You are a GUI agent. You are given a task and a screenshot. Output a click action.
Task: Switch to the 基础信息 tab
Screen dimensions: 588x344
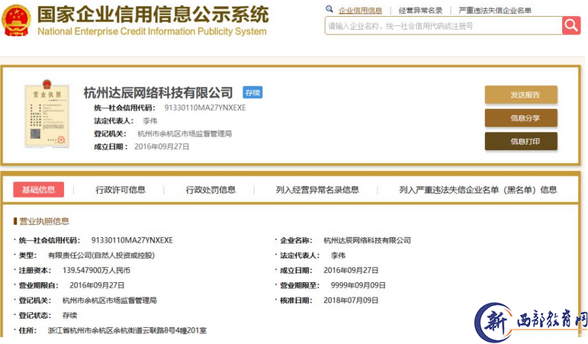[39, 189]
